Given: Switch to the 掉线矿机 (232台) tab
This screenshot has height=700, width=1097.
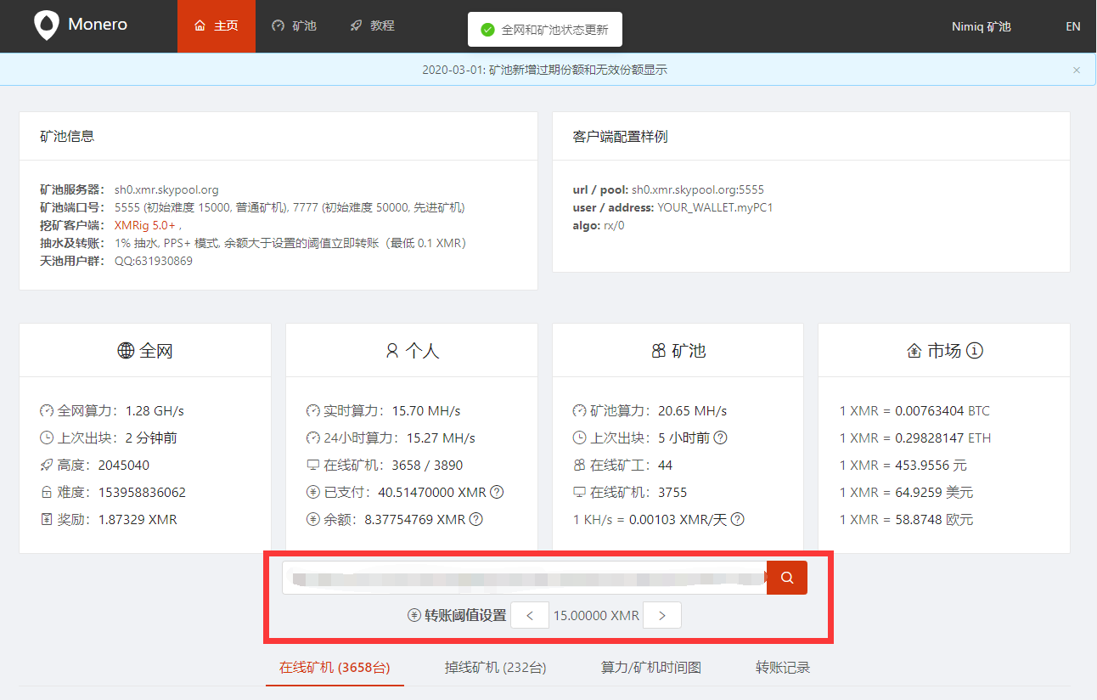Looking at the screenshot, I should (495, 668).
